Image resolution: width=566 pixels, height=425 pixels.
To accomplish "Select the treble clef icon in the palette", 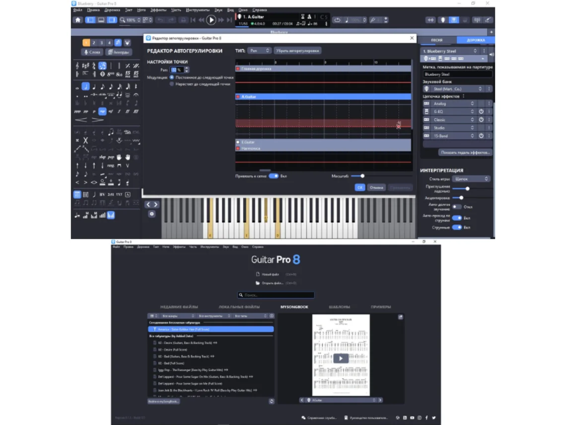I will pos(77,66).
